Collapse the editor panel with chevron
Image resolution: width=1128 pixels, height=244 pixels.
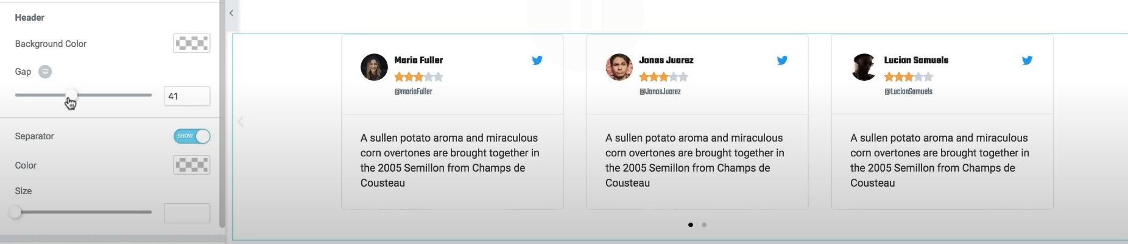coord(231,13)
